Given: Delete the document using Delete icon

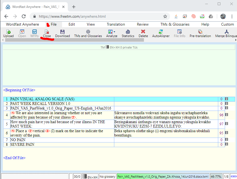Looking at the screenshot, I should (x=143, y=34).
